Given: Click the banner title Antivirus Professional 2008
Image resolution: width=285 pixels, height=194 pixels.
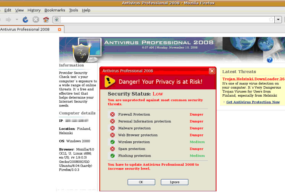Looking at the screenshot, I should (159, 42).
